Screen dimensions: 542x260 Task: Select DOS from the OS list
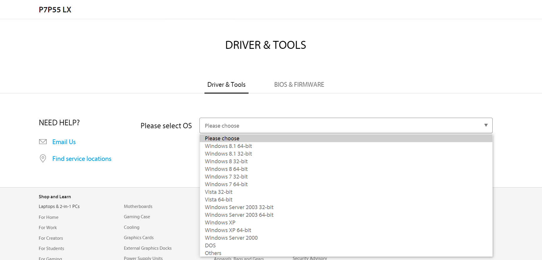coord(346,245)
